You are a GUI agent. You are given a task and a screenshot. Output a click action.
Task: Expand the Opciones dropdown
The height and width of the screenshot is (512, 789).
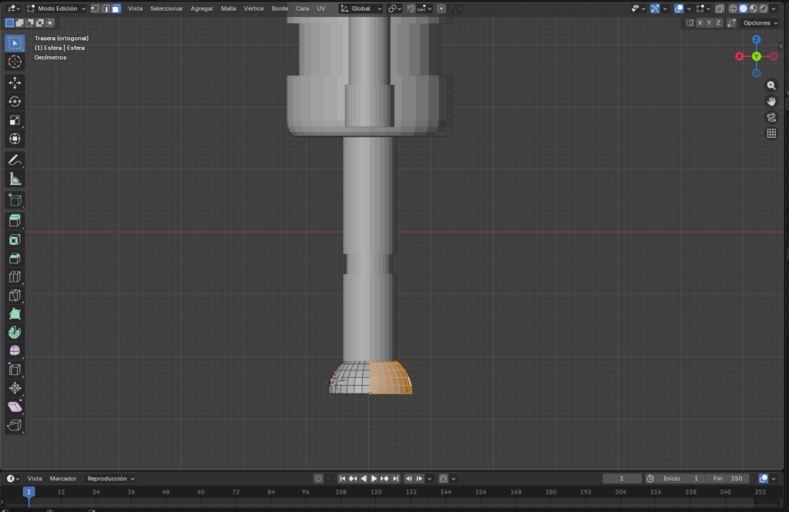[x=759, y=23]
